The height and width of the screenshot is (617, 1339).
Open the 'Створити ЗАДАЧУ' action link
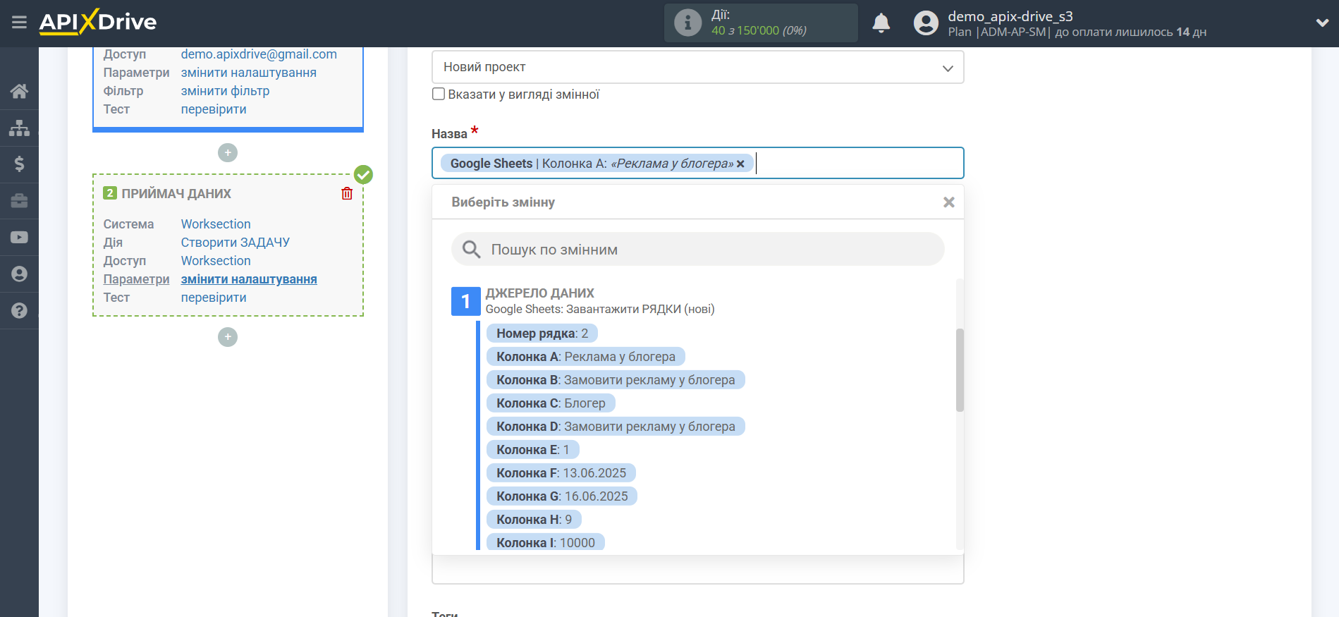click(236, 243)
